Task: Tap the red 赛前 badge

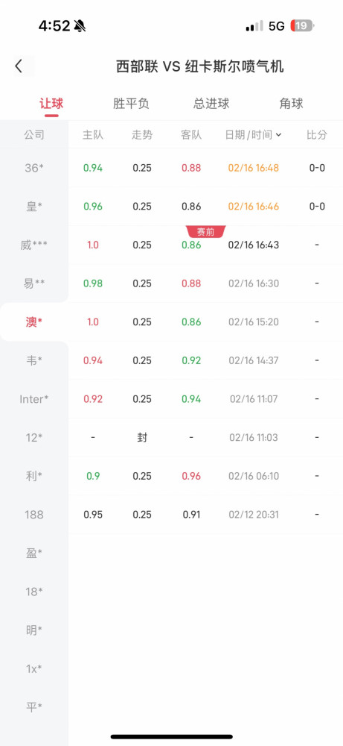Action: (x=206, y=232)
